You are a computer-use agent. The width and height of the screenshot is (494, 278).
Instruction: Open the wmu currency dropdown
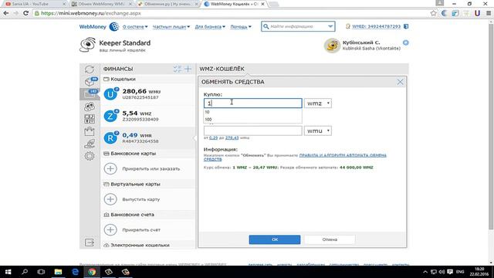click(x=317, y=131)
